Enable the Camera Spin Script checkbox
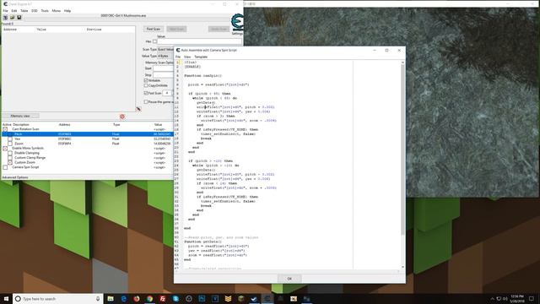Viewport: 540px width, 304px height. click(5, 167)
